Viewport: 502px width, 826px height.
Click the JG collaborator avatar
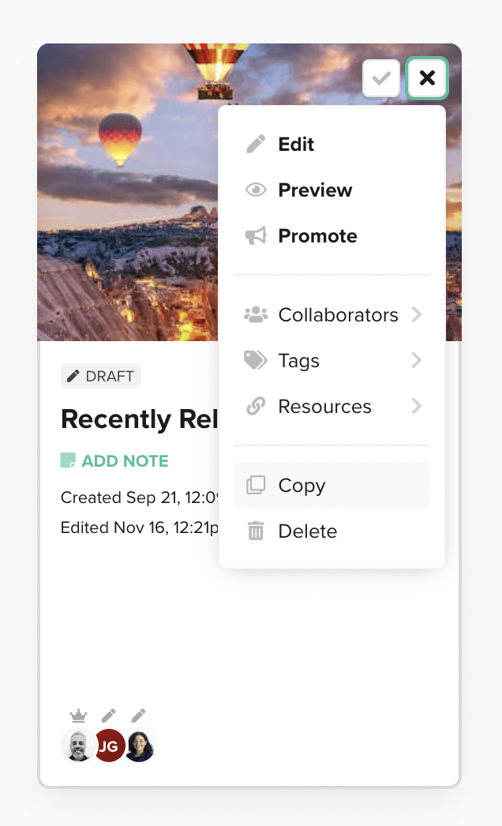pos(109,746)
